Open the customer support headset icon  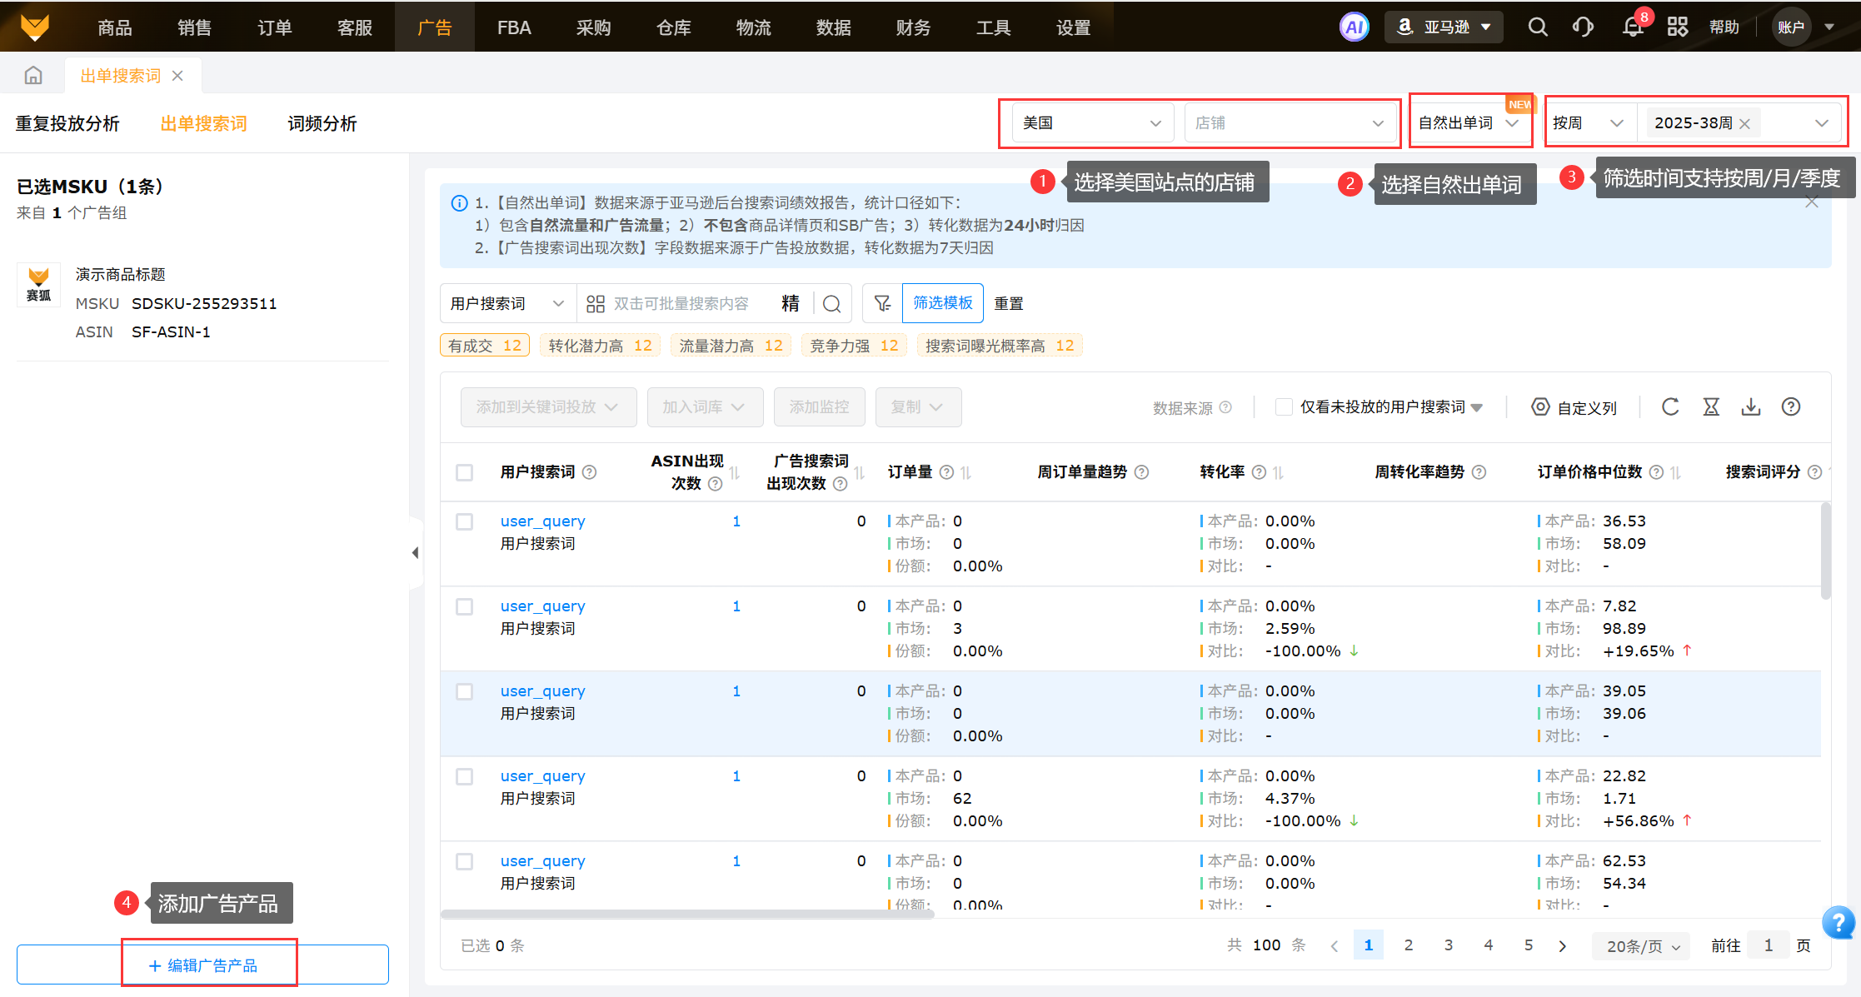(1583, 27)
